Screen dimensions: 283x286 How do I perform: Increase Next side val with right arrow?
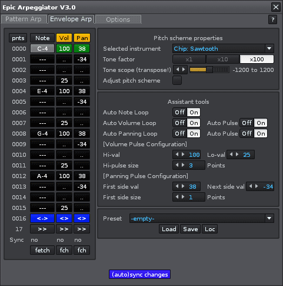(x=257, y=186)
